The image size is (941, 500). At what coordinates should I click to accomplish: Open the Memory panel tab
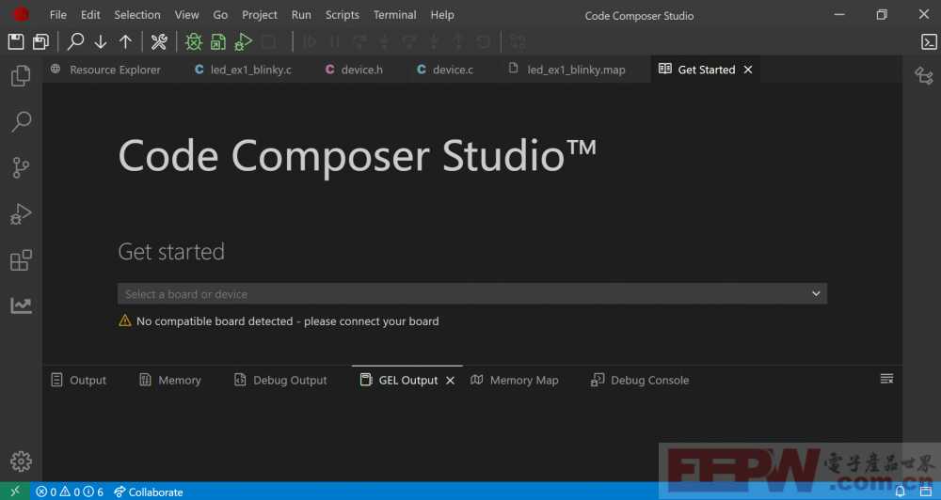point(170,380)
